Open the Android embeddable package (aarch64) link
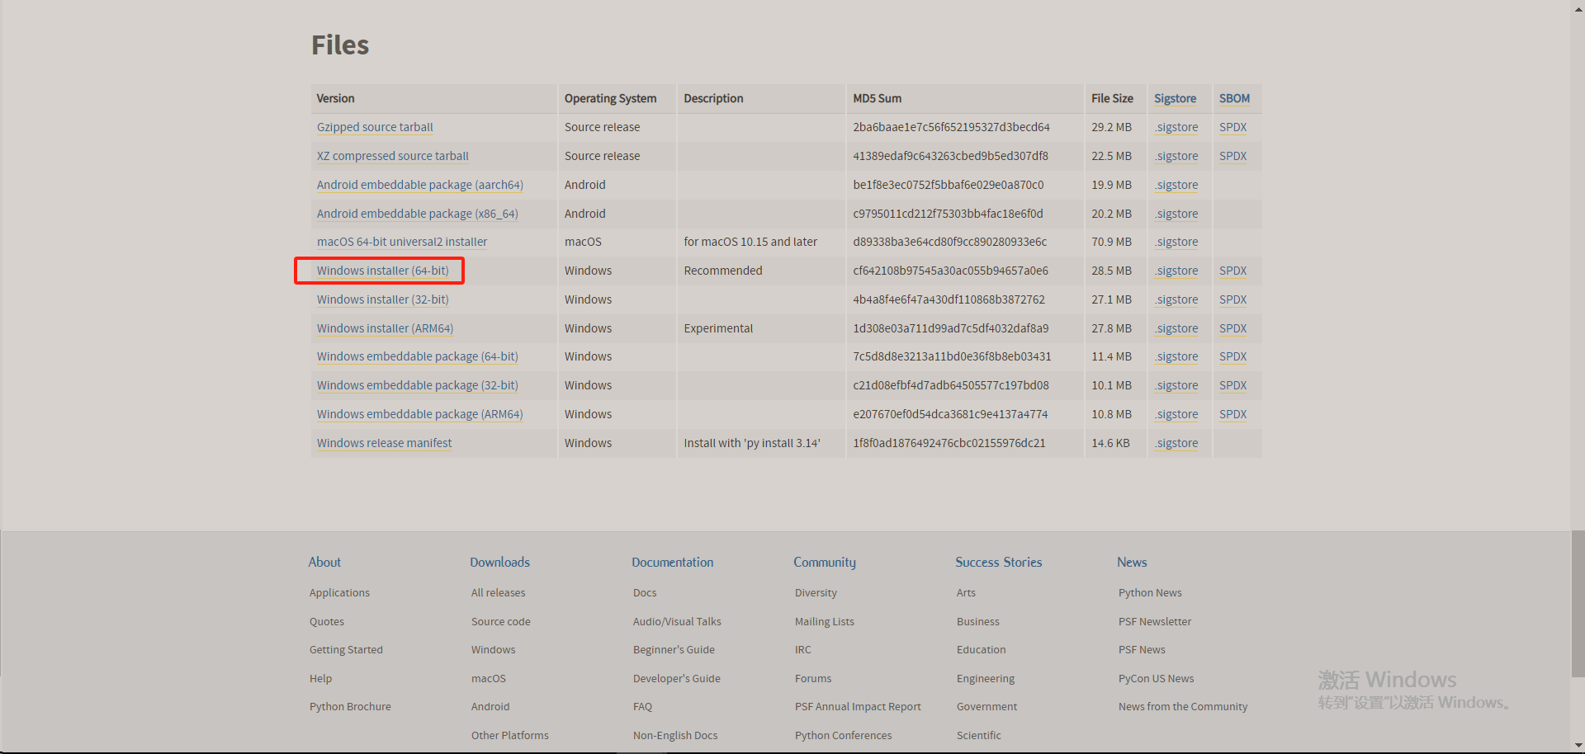The height and width of the screenshot is (754, 1585). (x=419, y=185)
